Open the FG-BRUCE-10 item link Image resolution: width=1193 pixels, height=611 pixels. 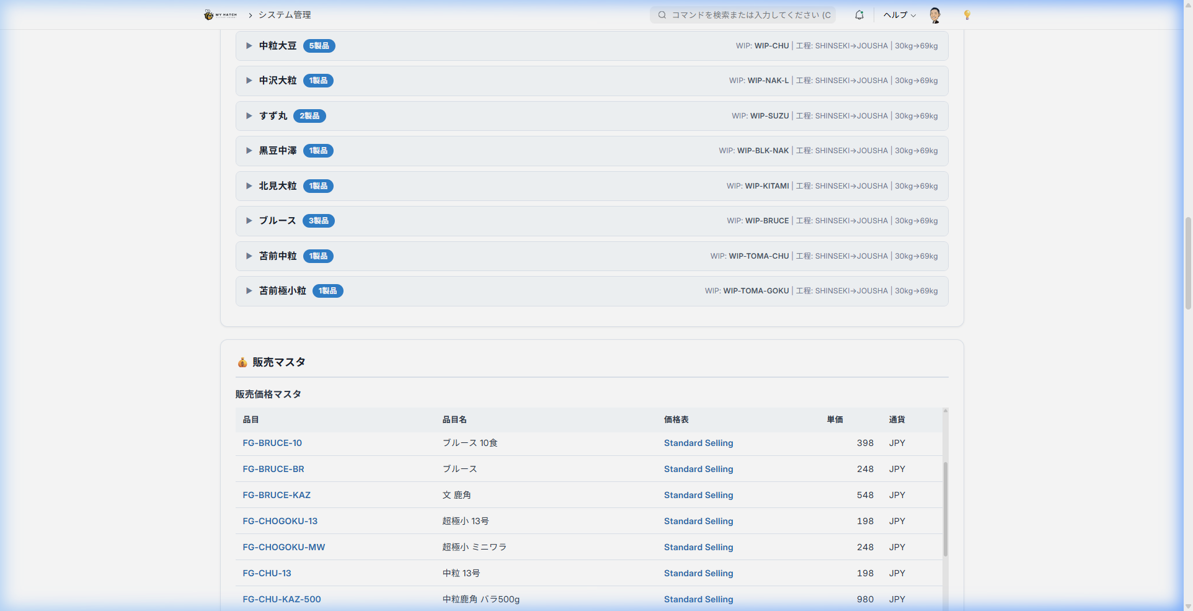pos(272,443)
